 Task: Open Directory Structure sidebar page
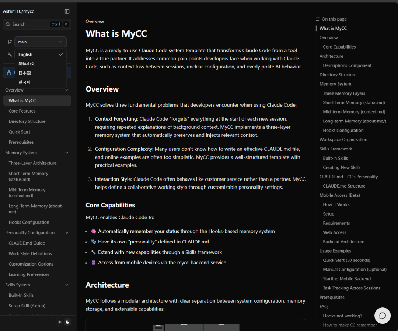27,121
